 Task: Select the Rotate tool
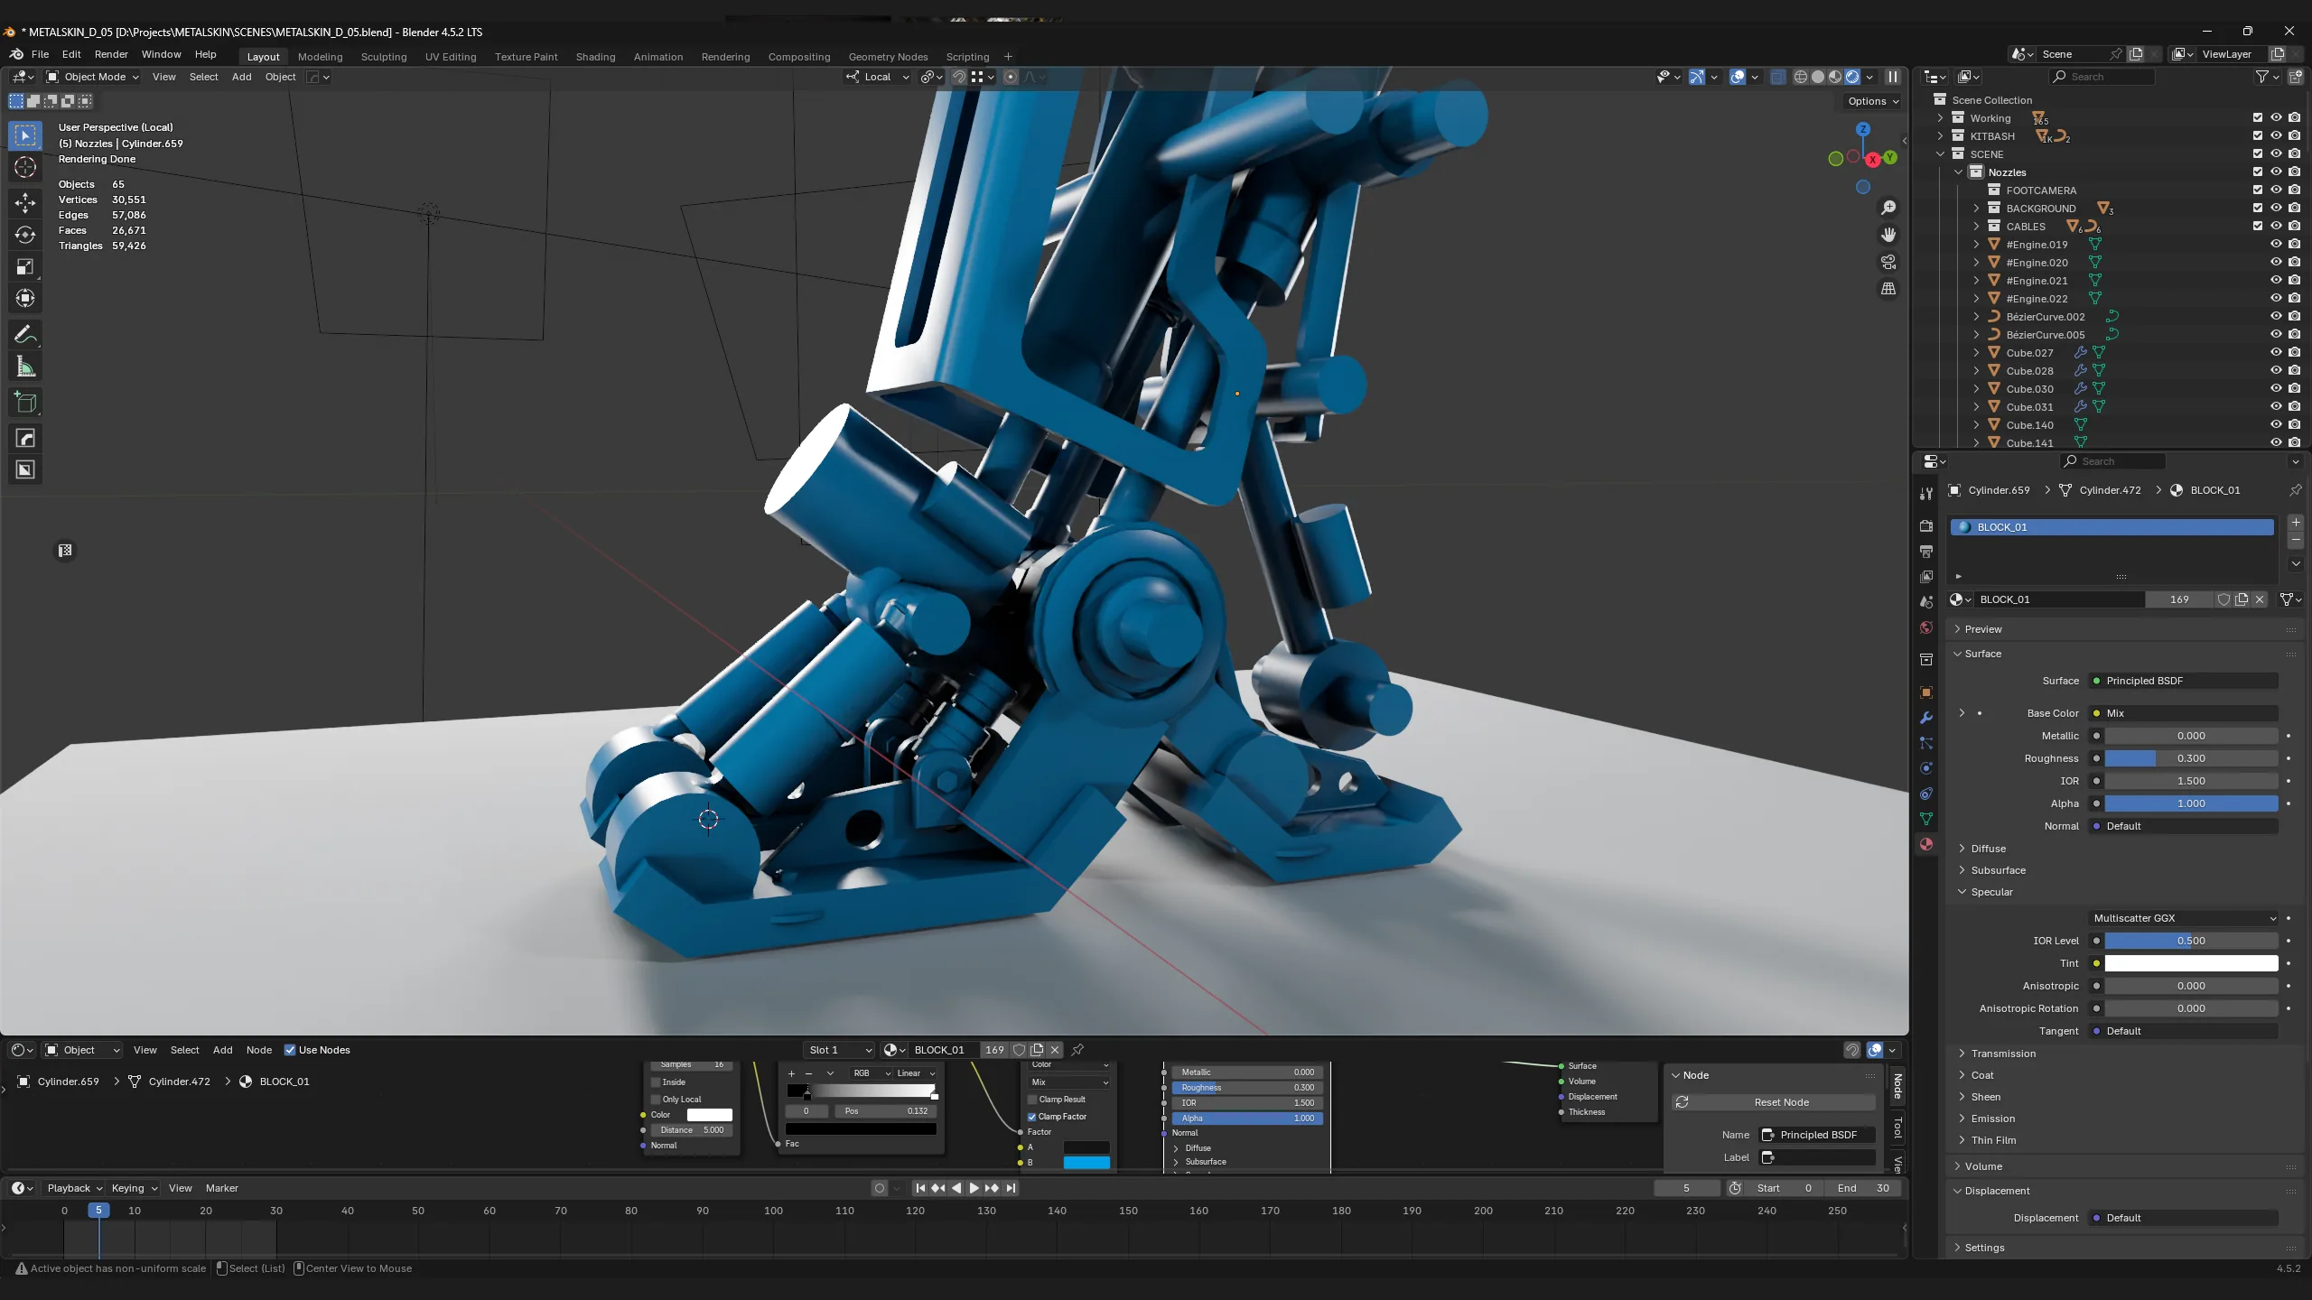[x=25, y=234]
